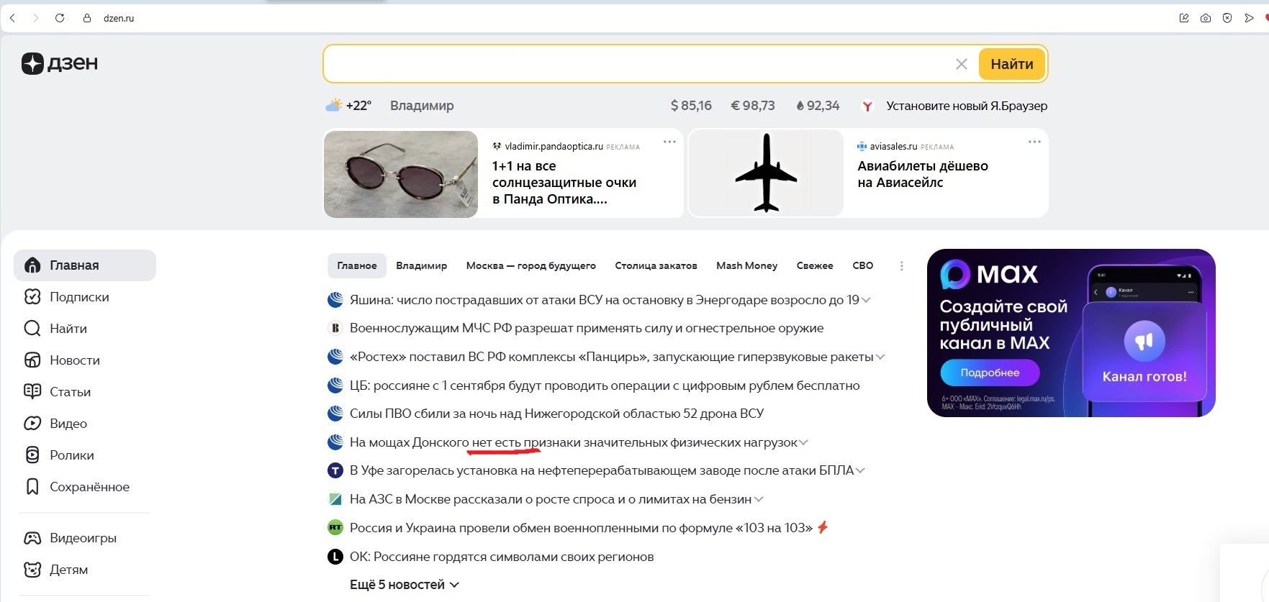Switch to the Владимир news tab
Image resolution: width=1269 pixels, height=602 pixels.
[422, 265]
